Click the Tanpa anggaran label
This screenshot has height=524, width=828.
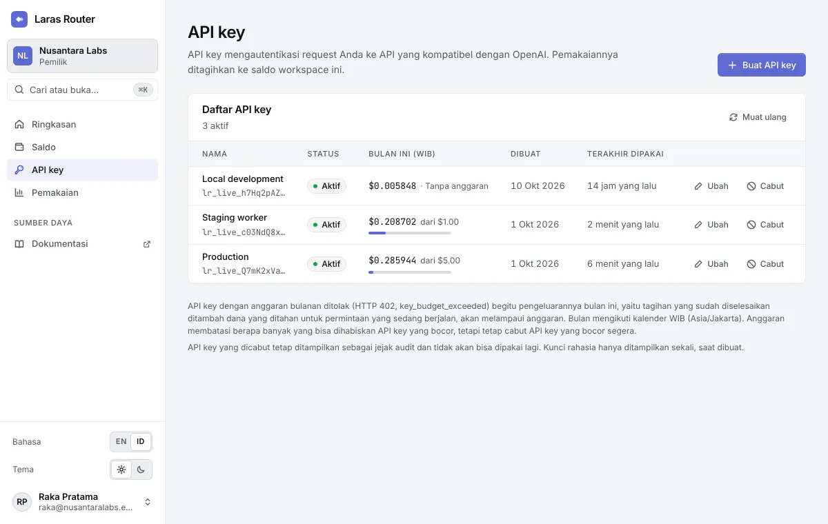tap(457, 186)
